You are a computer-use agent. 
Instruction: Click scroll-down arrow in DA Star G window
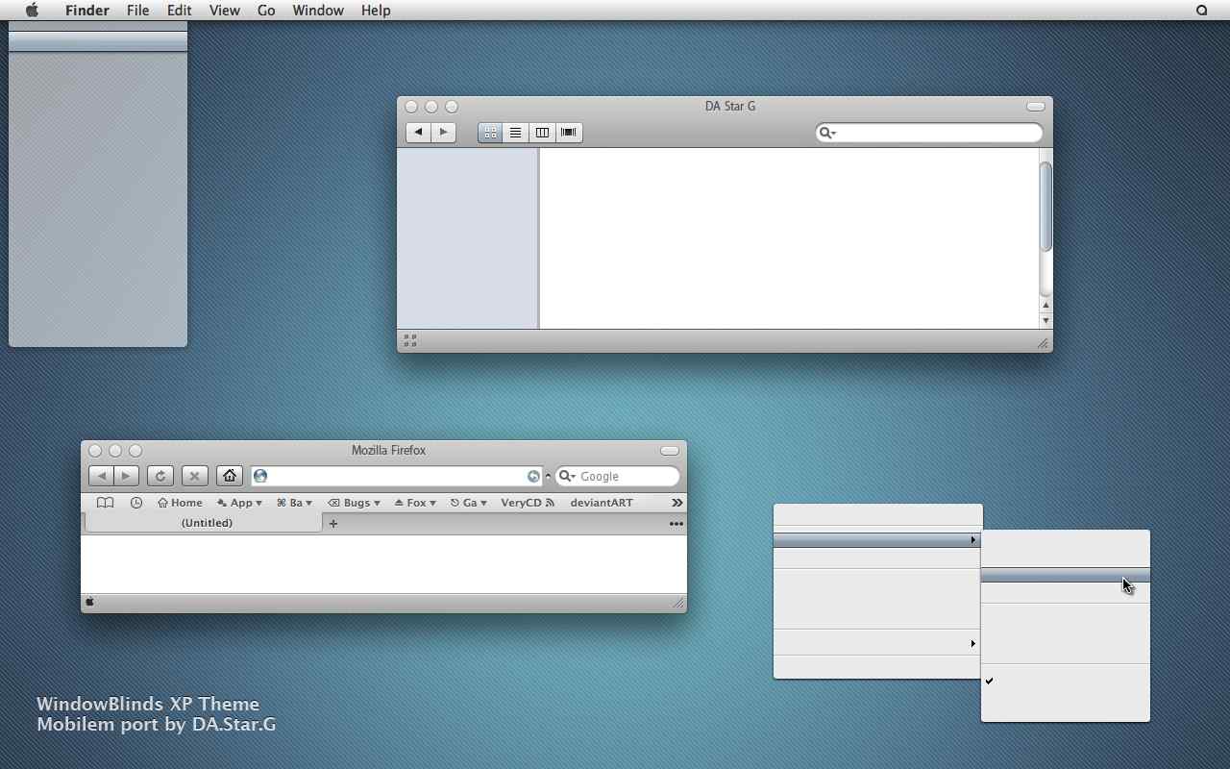click(1045, 320)
